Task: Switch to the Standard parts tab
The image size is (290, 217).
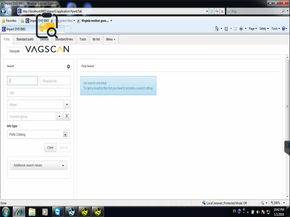Action: pos(25,39)
